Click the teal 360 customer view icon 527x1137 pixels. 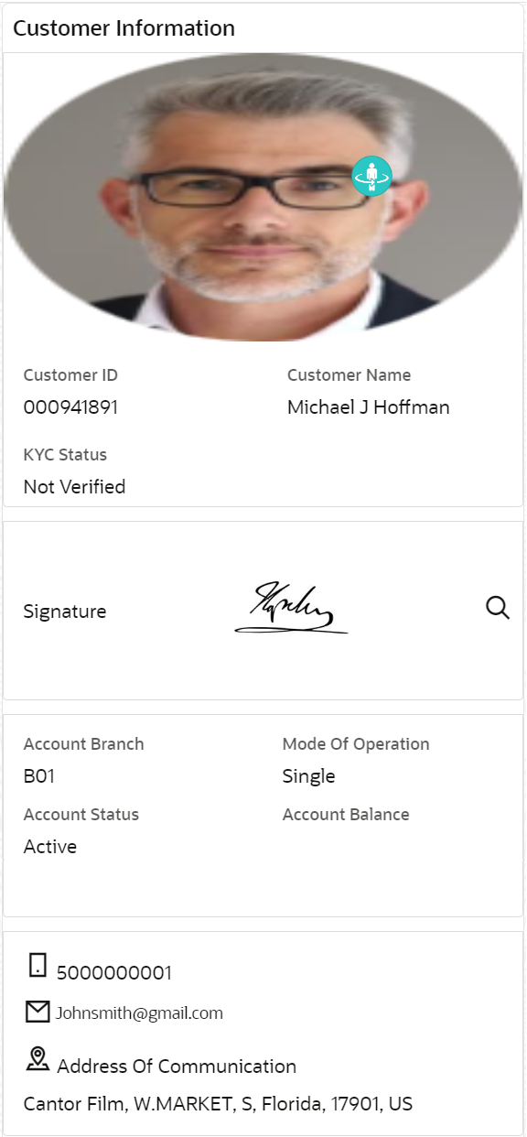[372, 175]
